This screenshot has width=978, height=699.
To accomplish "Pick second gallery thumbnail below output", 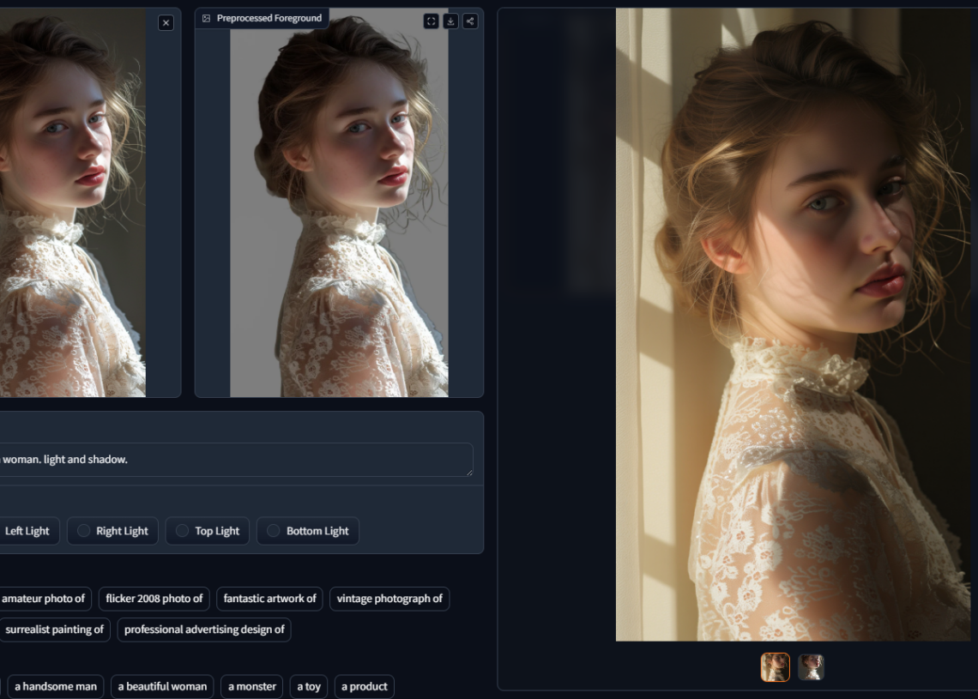I will pos(811,667).
